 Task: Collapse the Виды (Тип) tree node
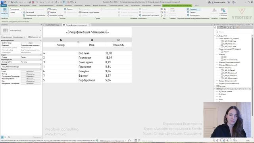click(215, 36)
